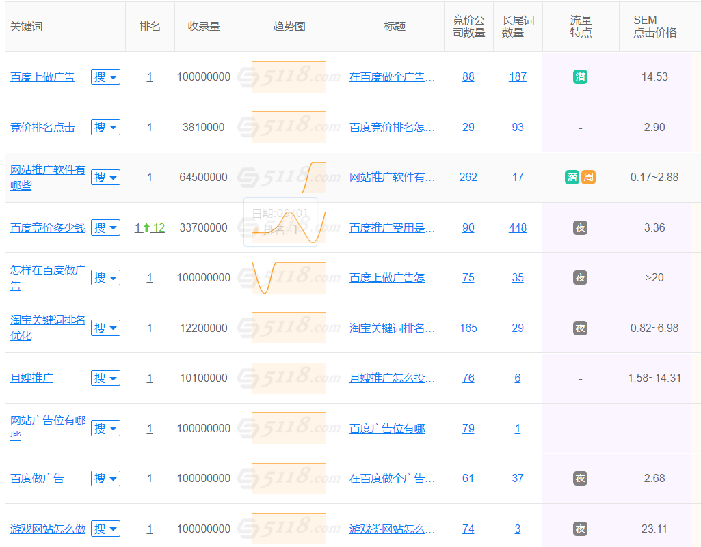Click SEM price 23.11
Screen dimensions: 701x547
point(654,529)
